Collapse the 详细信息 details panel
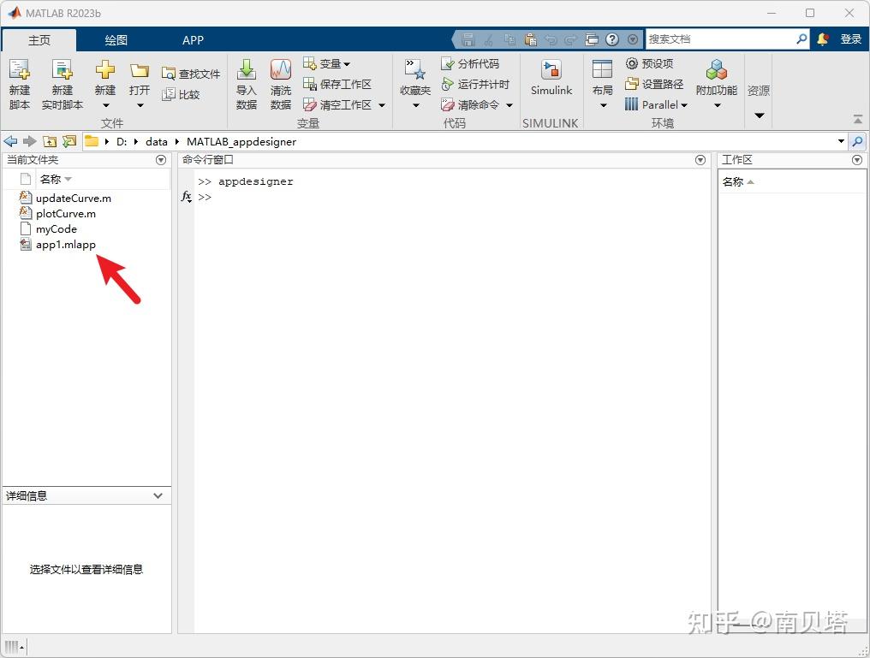Screen dimensions: 870x658 (158, 495)
